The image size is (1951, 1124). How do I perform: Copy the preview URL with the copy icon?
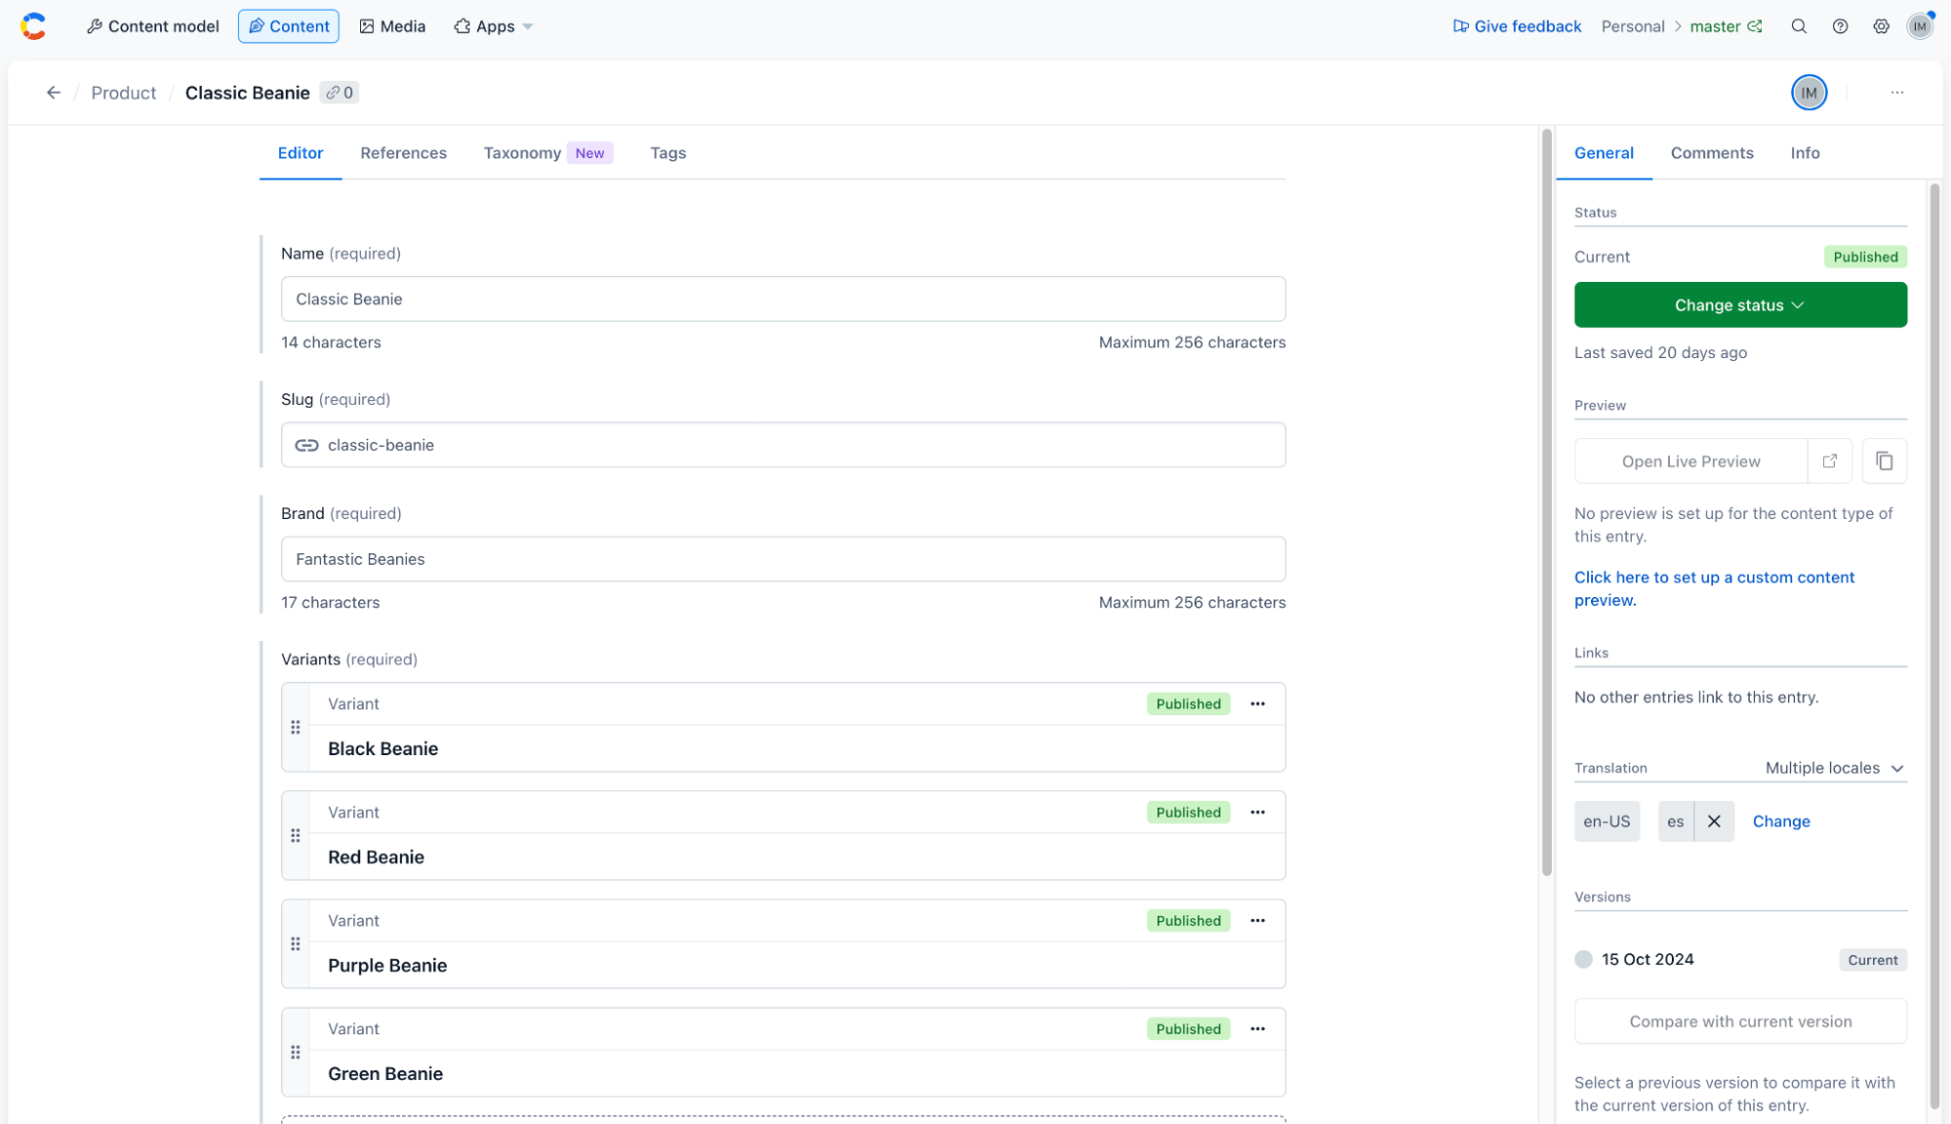click(x=1884, y=462)
